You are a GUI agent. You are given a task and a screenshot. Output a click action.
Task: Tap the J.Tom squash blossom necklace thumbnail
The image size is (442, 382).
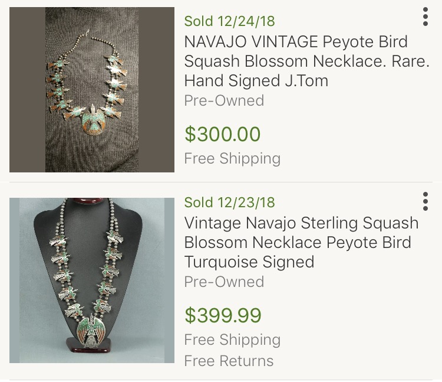point(92,90)
